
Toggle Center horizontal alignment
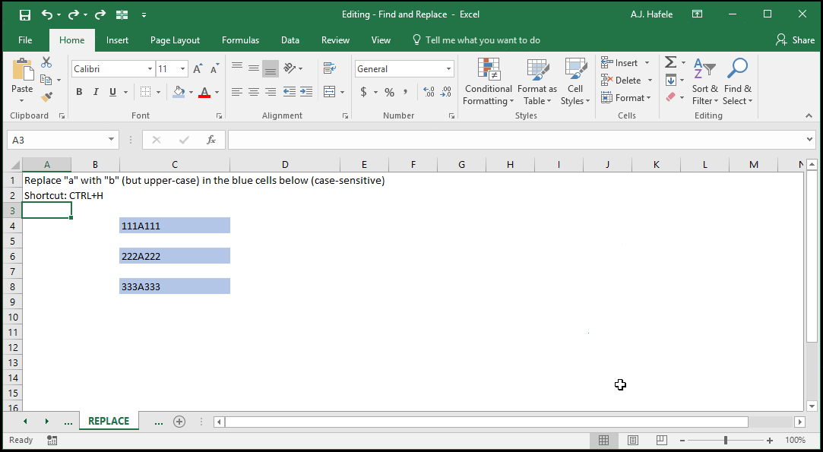(x=254, y=92)
